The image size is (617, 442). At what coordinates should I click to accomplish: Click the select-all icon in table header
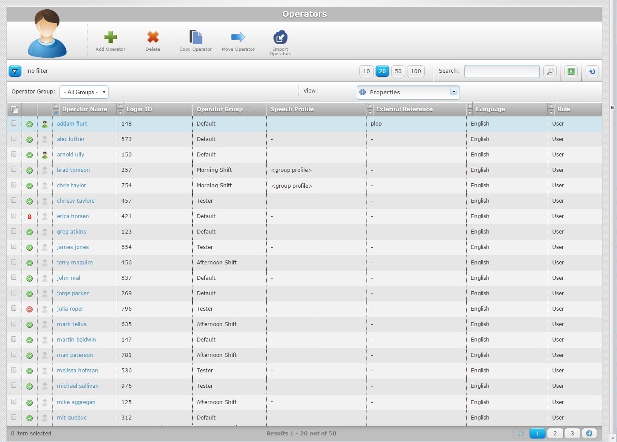click(x=15, y=109)
